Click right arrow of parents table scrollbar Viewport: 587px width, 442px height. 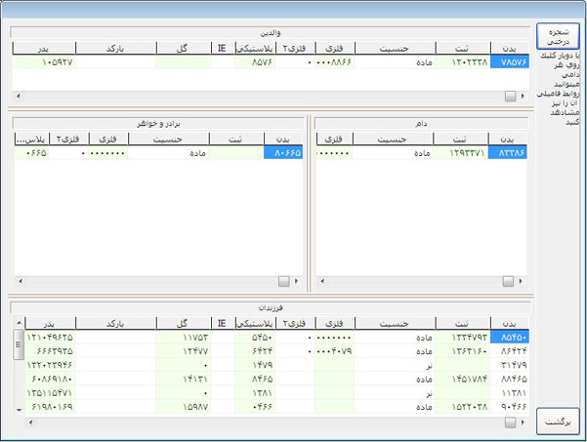(523, 96)
